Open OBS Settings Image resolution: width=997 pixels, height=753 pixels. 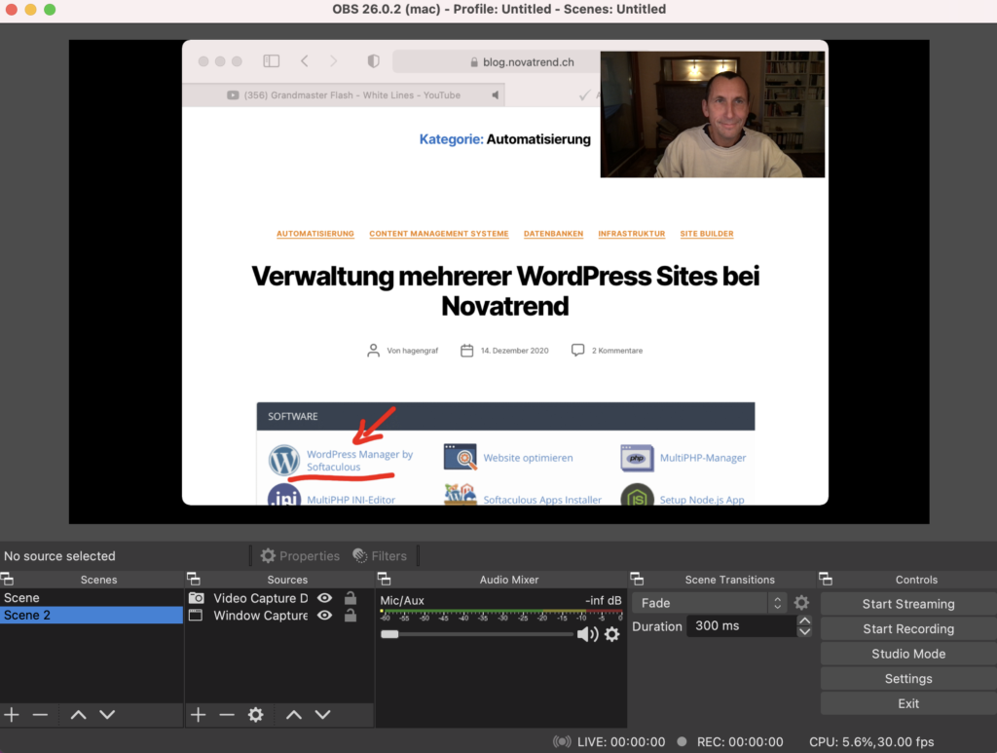click(908, 679)
